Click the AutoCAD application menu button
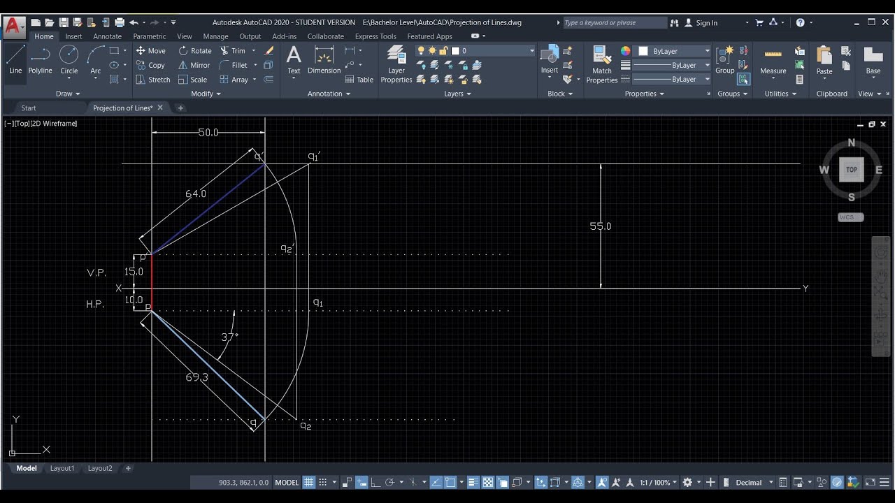895x503 pixels. tap(13, 27)
